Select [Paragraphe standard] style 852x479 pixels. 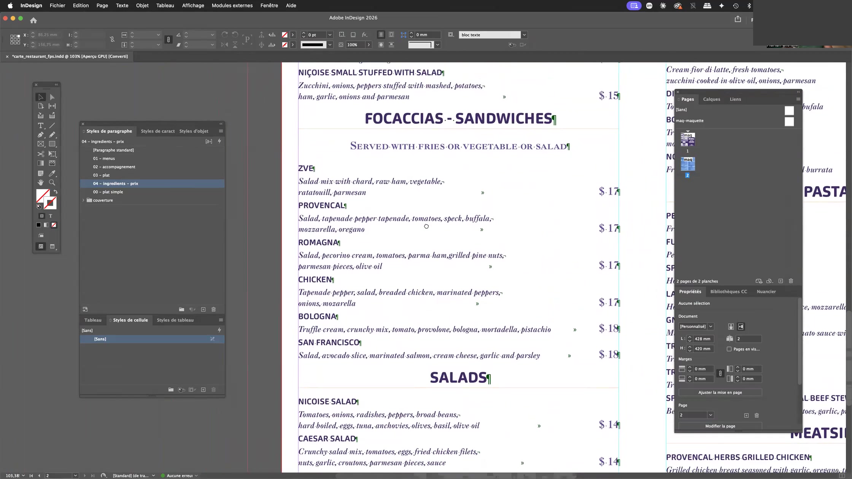pyautogui.click(x=152, y=150)
